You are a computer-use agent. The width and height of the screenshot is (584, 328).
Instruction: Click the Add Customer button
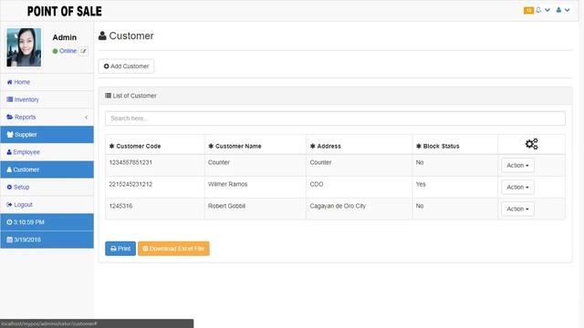click(x=126, y=67)
